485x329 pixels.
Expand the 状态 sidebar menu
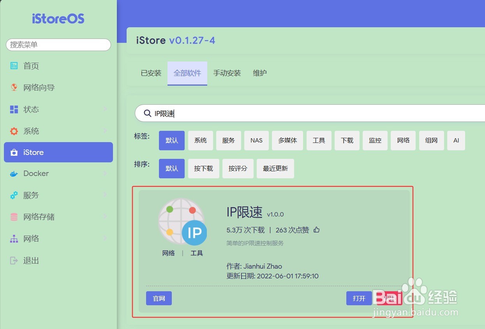(x=31, y=109)
